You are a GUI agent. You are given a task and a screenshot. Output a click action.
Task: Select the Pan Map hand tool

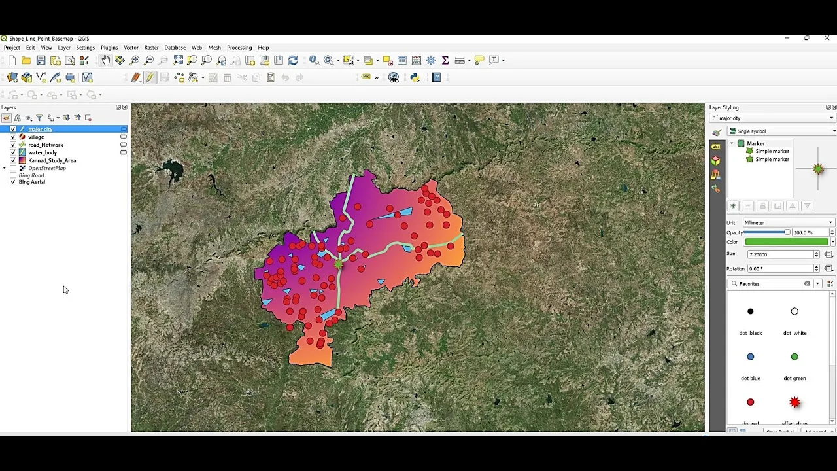coord(105,60)
